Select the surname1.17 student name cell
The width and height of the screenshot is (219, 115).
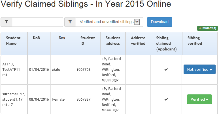pos(14,99)
